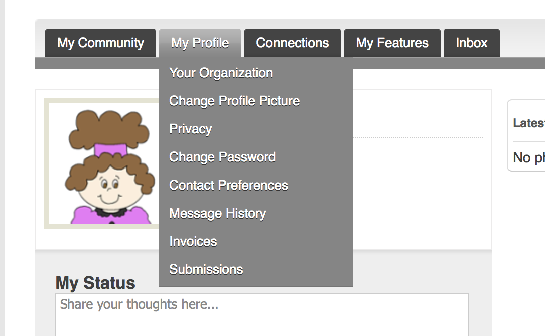Click the My Status heading
This screenshot has height=336, width=545.
[x=95, y=283]
